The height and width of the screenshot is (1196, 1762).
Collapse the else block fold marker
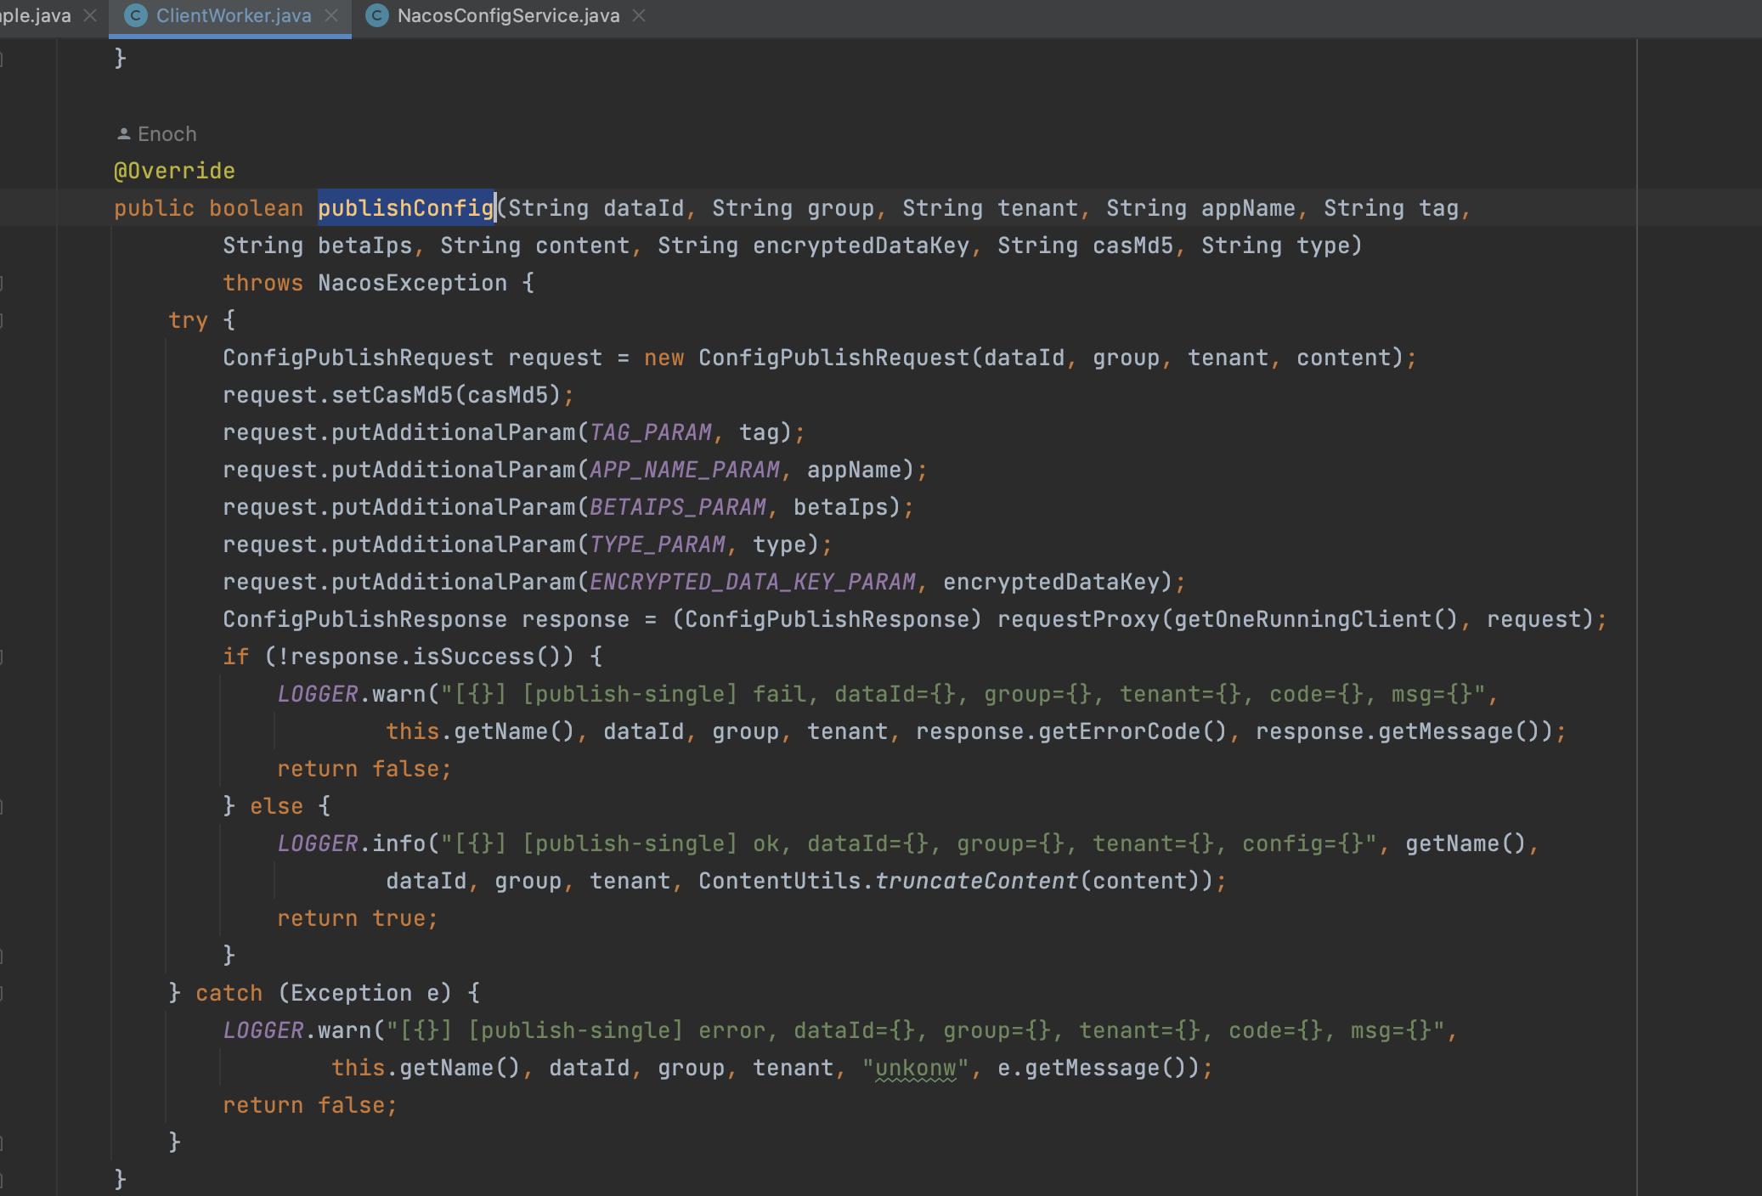click(2, 806)
